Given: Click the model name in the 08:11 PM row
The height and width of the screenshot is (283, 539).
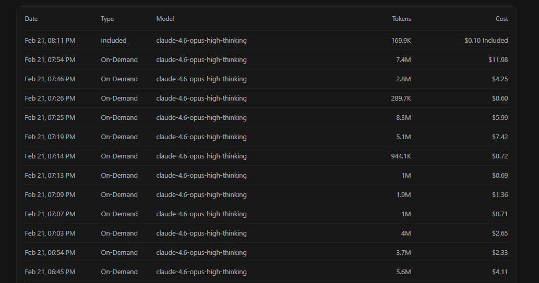Looking at the screenshot, I should point(201,41).
